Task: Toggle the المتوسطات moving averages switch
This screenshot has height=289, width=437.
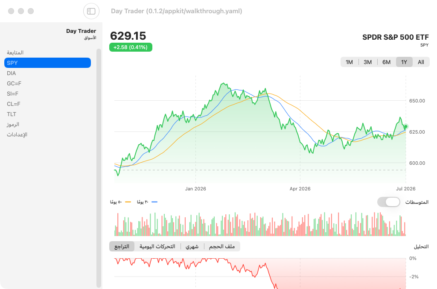Action: (388, 202)
